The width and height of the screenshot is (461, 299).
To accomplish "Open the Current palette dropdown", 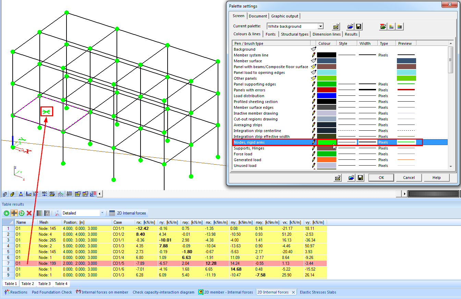I will coord(320,26).
